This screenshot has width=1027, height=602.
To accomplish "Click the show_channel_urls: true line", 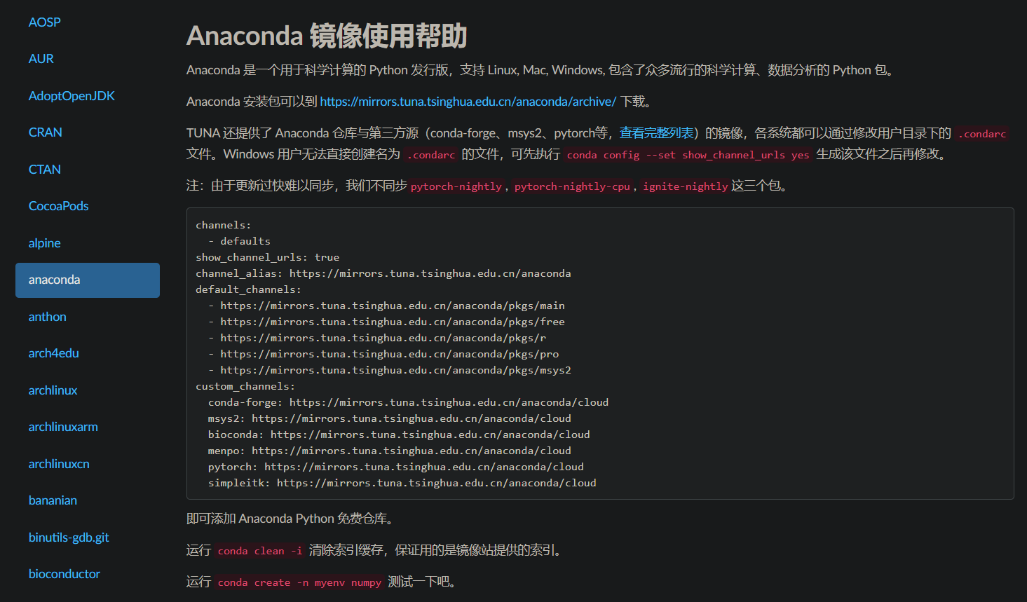I will coord(268,257).
